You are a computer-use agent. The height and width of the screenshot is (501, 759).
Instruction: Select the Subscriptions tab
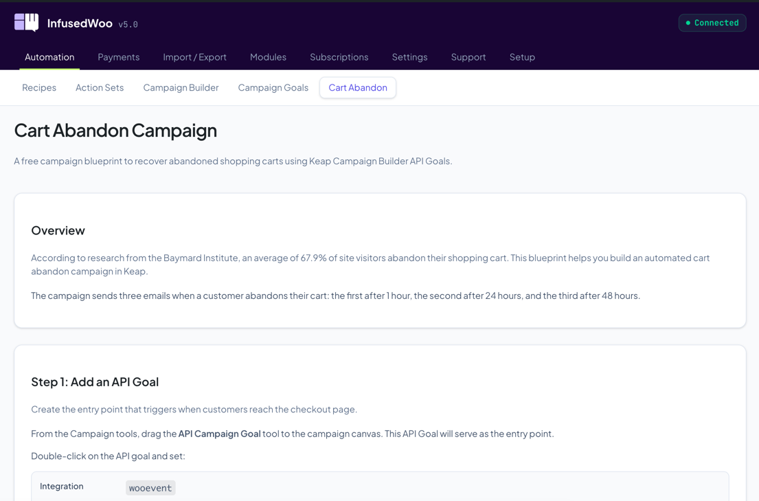pyautogui.click(x=339, y=57)
